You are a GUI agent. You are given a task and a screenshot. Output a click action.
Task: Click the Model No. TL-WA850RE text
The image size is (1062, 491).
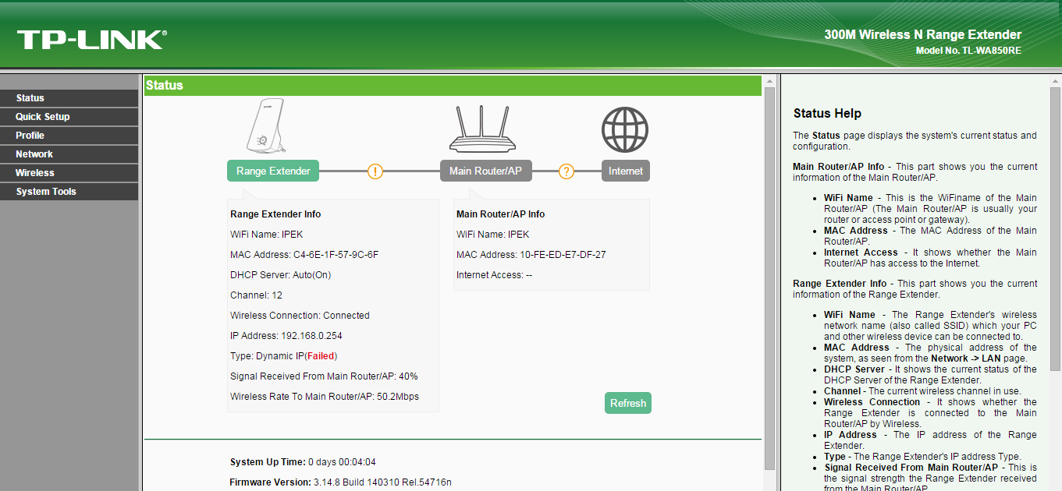click(968, 51)
